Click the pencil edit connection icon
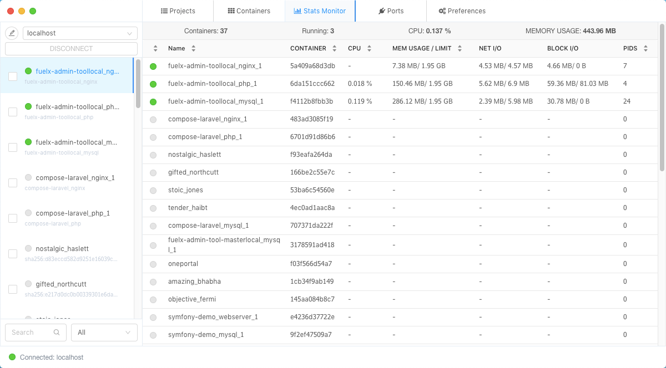This screenshot has width=666, height=368. click(x=12, y=33)
